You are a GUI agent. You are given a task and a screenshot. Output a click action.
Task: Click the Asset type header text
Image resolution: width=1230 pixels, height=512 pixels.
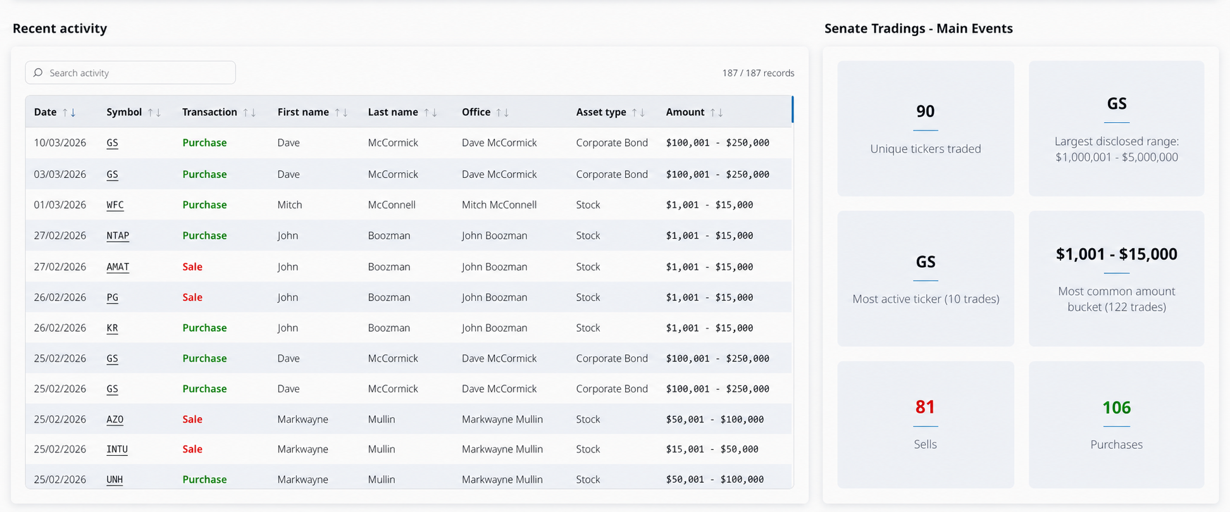[601, 112]
